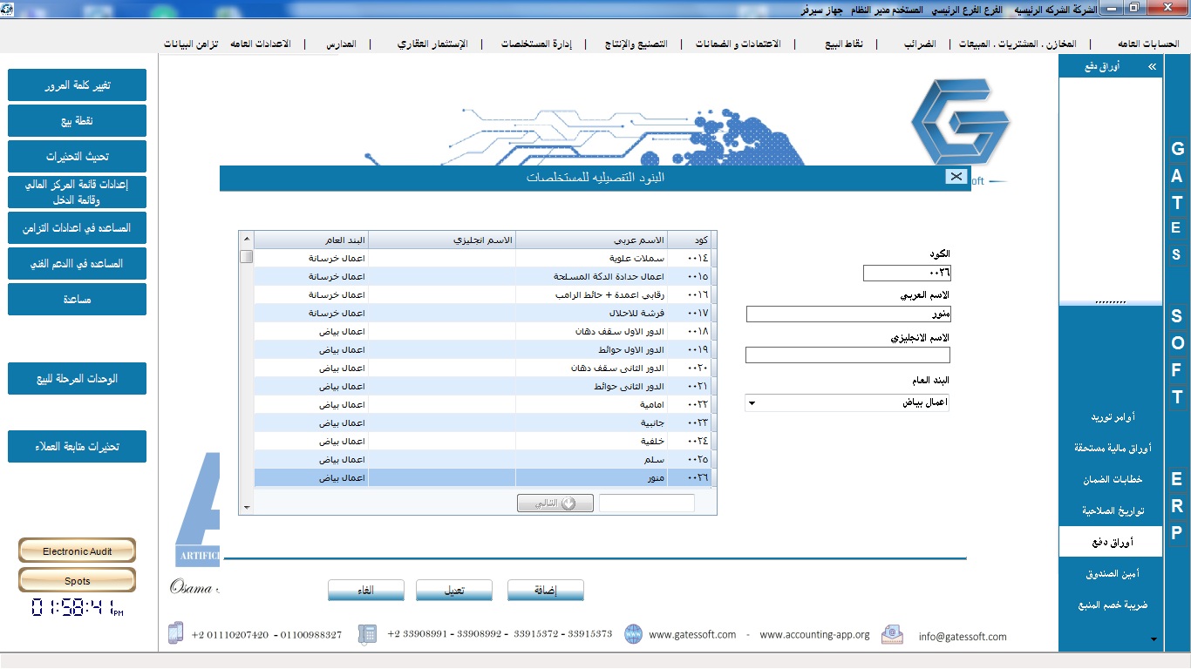Click تحذيرات متابعة العملاء button
Image resolution: width=1191 pixels, height=669 pixels.
[77, 446]
